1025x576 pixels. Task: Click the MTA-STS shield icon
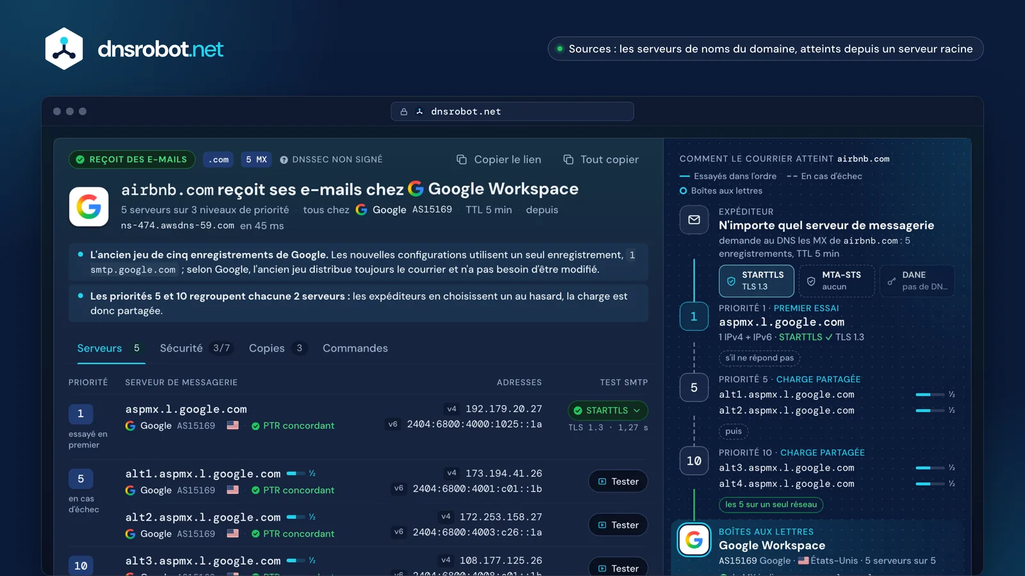811,281
